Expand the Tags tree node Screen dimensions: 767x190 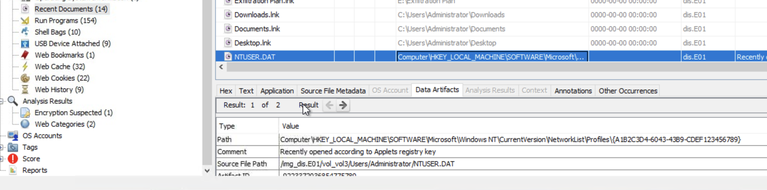tap(2, 147)
